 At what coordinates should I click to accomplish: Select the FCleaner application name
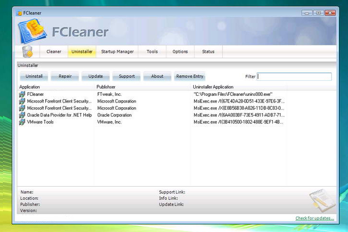(35, 94)
